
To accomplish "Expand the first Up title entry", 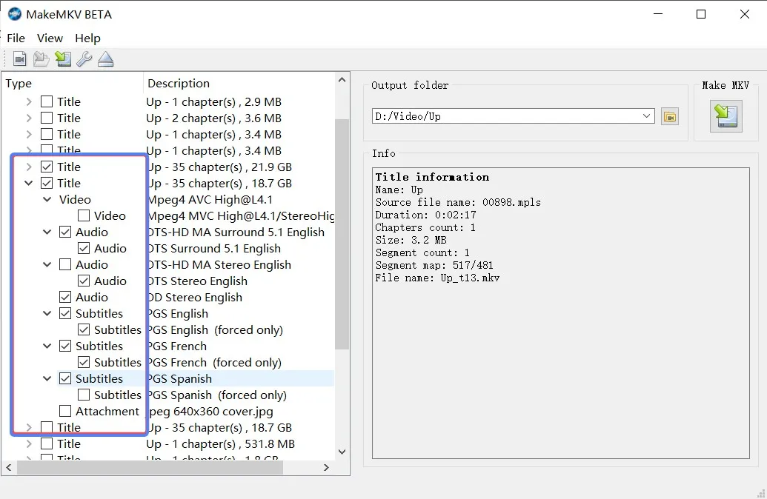I will pyautogui.click(x=27, y=101).
